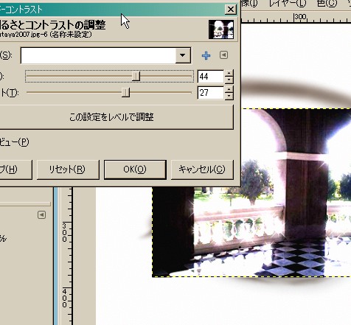The image size is (351, 325).
Task: Click the image thumbnail in dialog header
Action: tap(221, 29)
